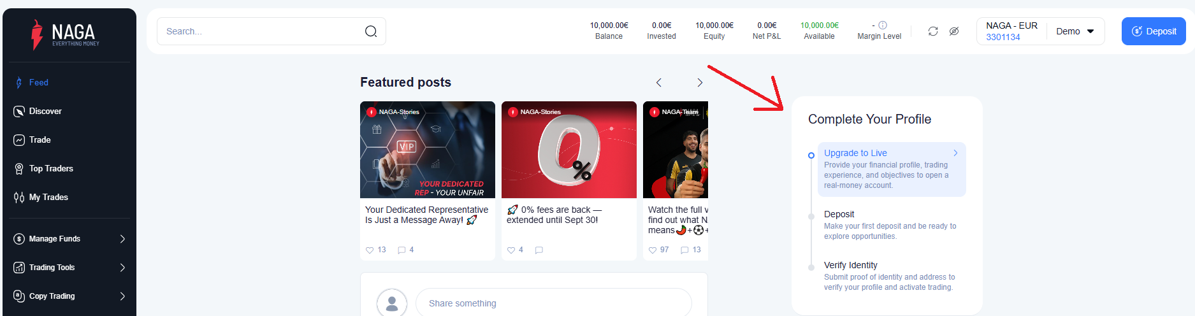Viewport: 1195px width, 316px height.
Task: Like the 0% fees are back post
Action: 511,250
